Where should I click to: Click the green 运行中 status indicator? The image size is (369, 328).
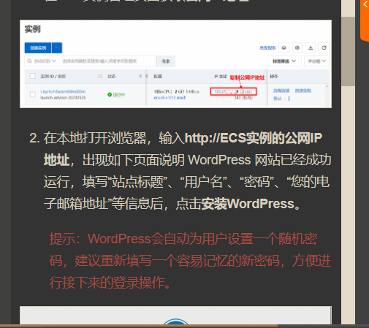click(x=116, y=95)
